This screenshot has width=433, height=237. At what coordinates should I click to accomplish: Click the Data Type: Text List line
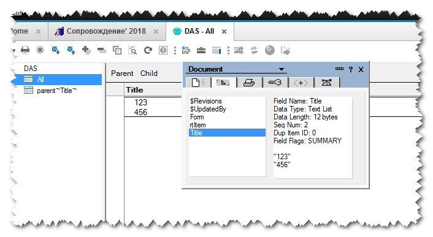(x=302, y=109)
